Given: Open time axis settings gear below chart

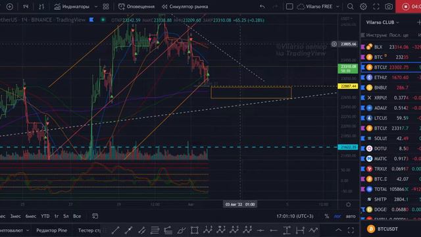Looking at the screenshot, I should tap(348, 205).
